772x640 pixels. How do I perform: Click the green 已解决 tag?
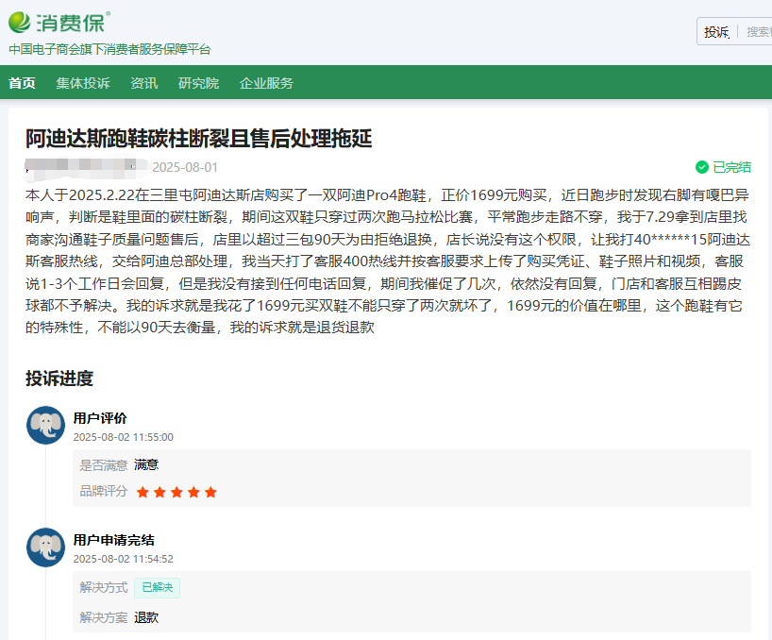pyautogui.click(x=157, y=588)
